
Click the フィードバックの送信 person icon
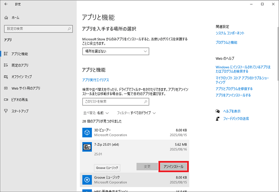218,119
